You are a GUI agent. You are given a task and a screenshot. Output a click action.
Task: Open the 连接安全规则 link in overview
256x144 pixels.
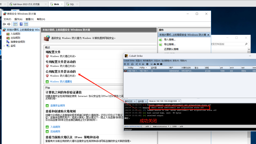click(58, 106)
